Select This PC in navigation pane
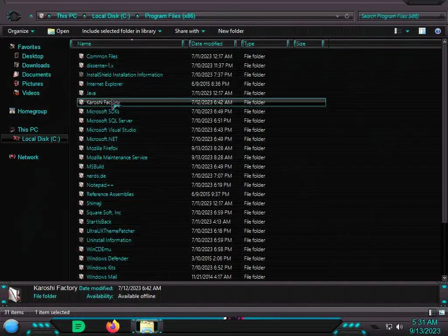 coord(28,129)
